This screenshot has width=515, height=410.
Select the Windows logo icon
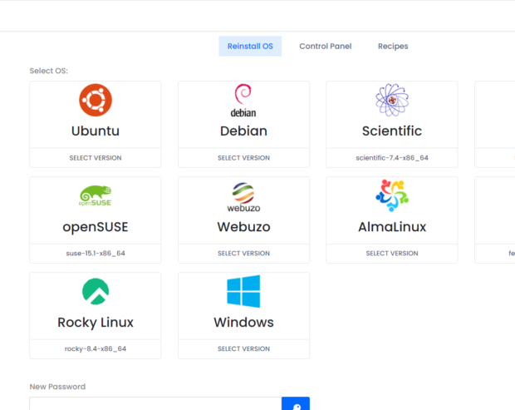click(243, 292)
